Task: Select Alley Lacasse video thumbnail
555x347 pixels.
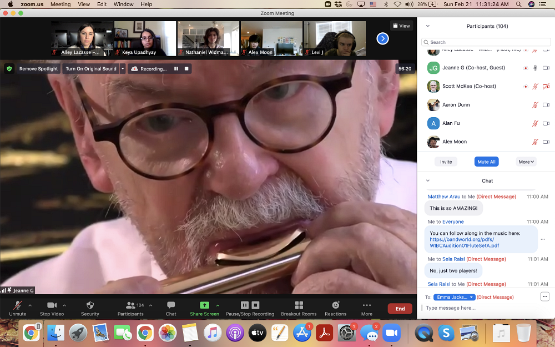Action: coord(82,39)
